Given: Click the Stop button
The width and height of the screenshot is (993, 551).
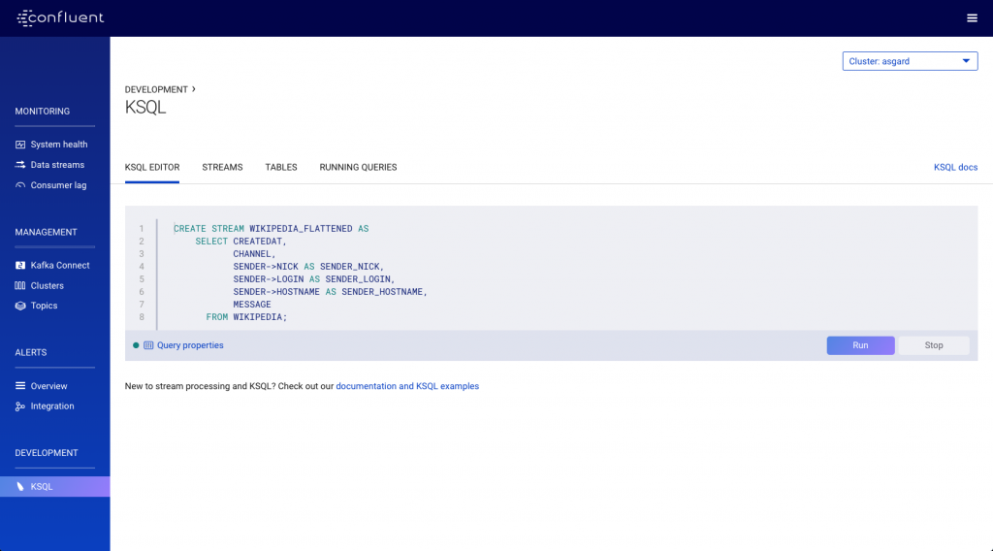Looking at the screenshot, I should 934,345.
